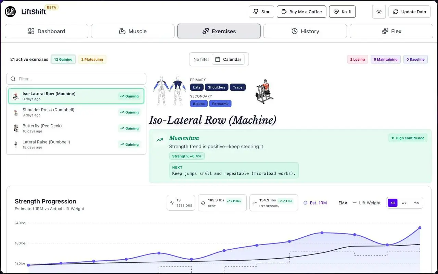Toggle Est. 1RM chart series
This screenshot has height=274, width=438.
pyautogui.click(x=315, y=203)
